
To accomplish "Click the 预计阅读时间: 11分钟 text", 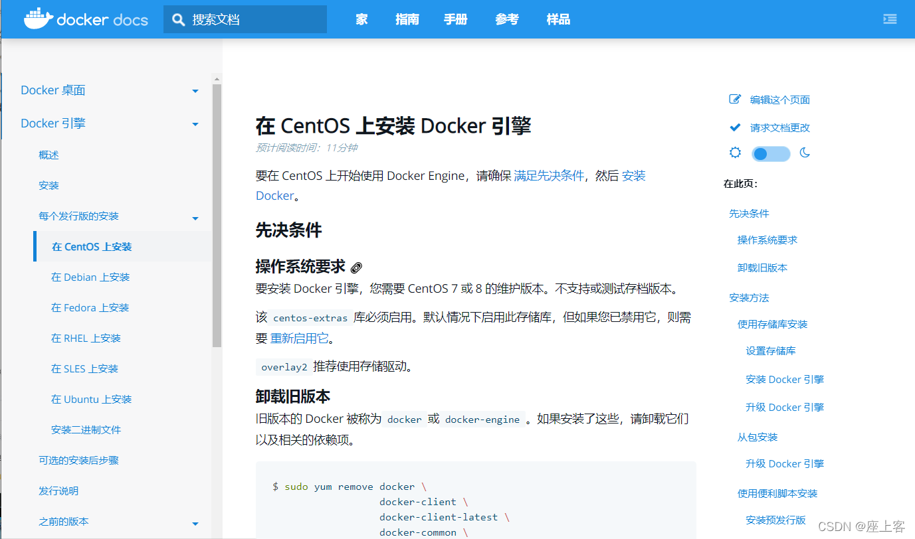I will [306, 147].
